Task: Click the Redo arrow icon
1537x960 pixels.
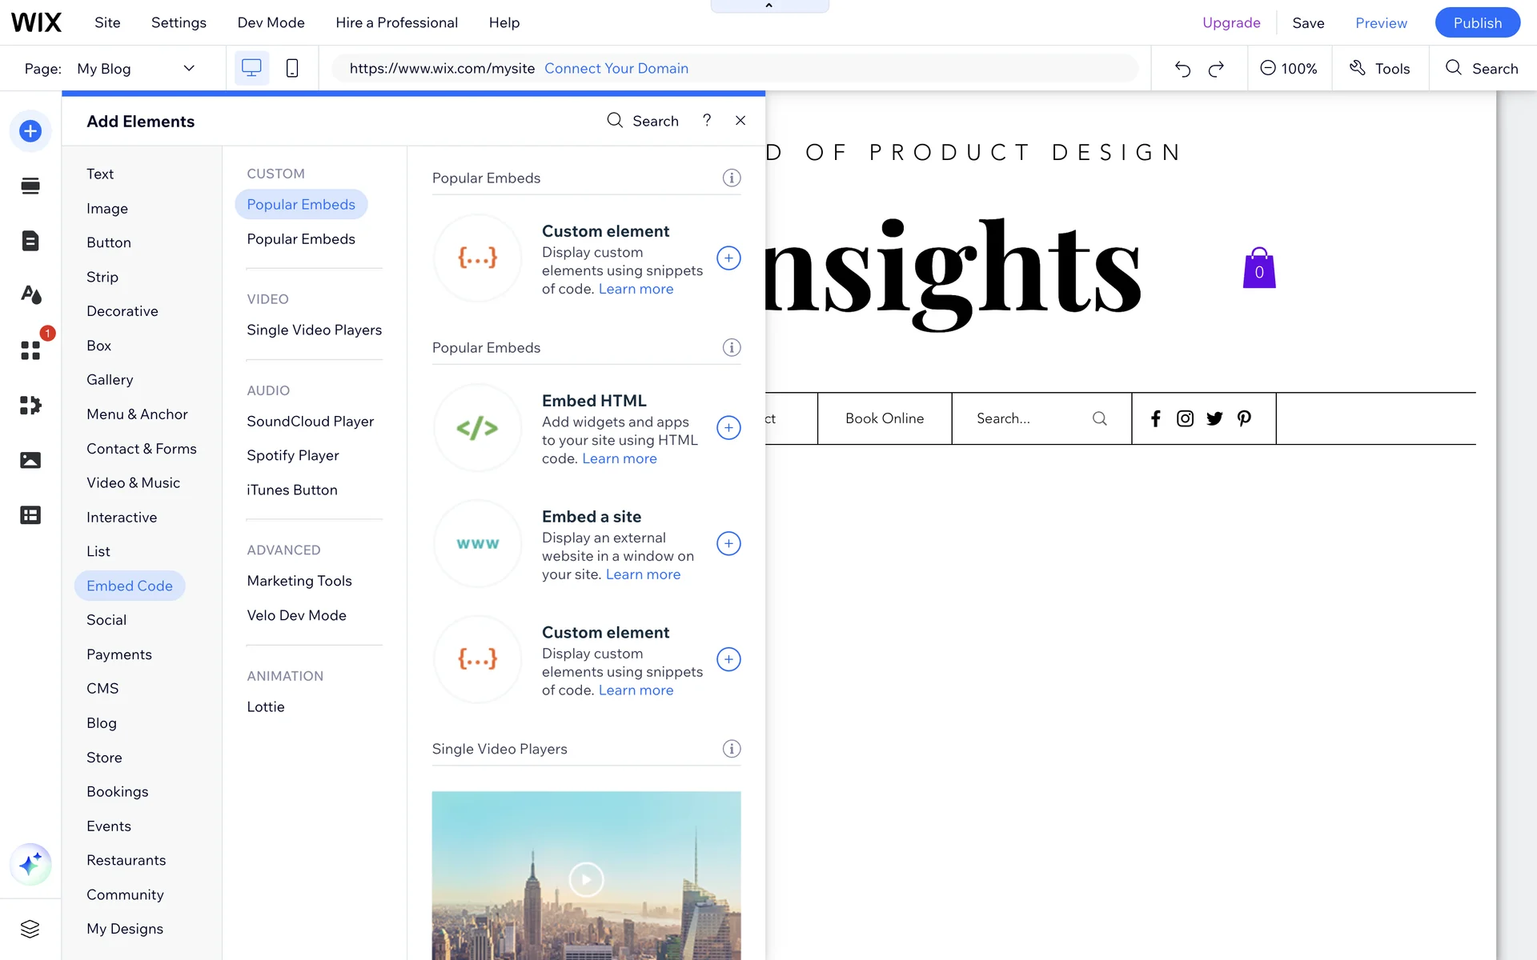Action: [x=1216, y=69]
